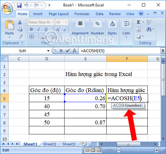Toggle Underline formatting
The height and width of the screenshot is (154, 166).
point(46,29)
